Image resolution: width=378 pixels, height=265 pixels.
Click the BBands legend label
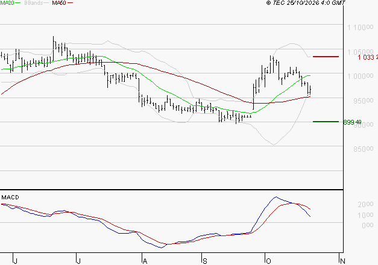point(34,3)
